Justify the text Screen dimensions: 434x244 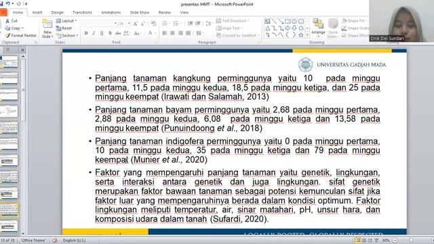click(189, 33)
